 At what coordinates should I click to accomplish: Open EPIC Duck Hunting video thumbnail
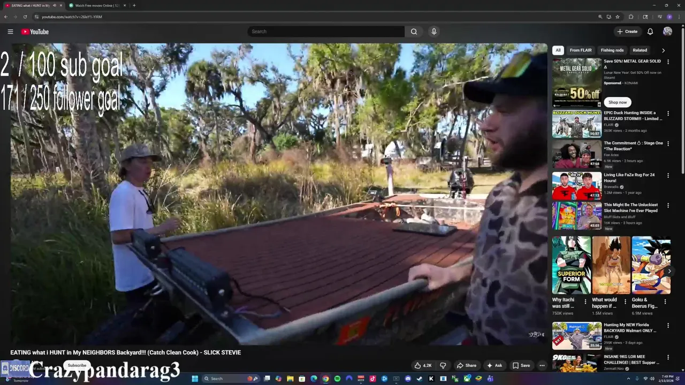click(x=577, y=124)
